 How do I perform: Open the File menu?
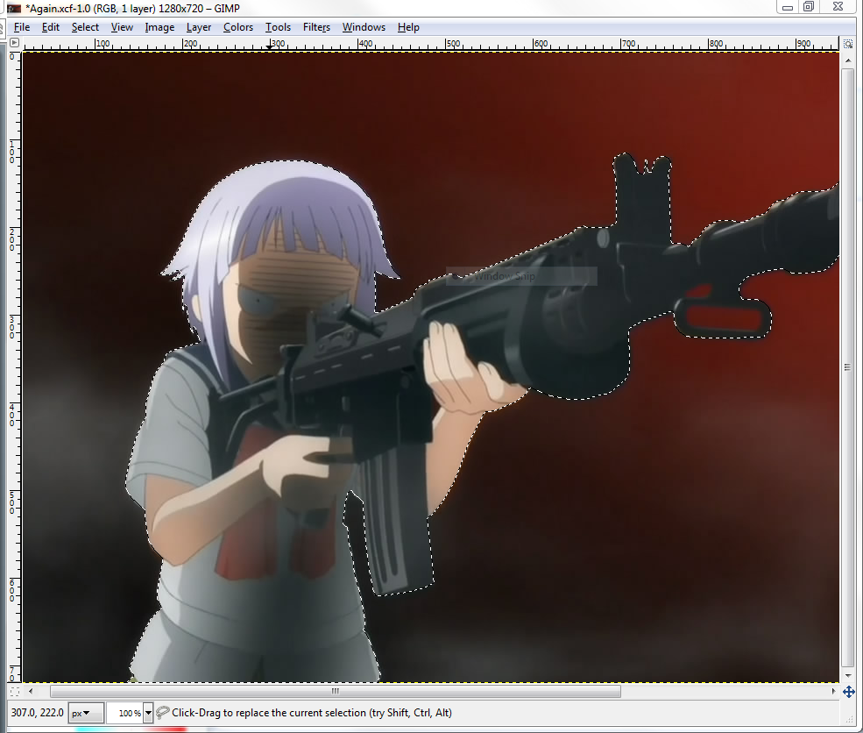21,27
